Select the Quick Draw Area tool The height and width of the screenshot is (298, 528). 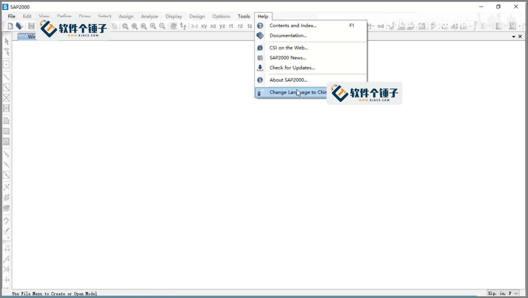tap(6, 142)
